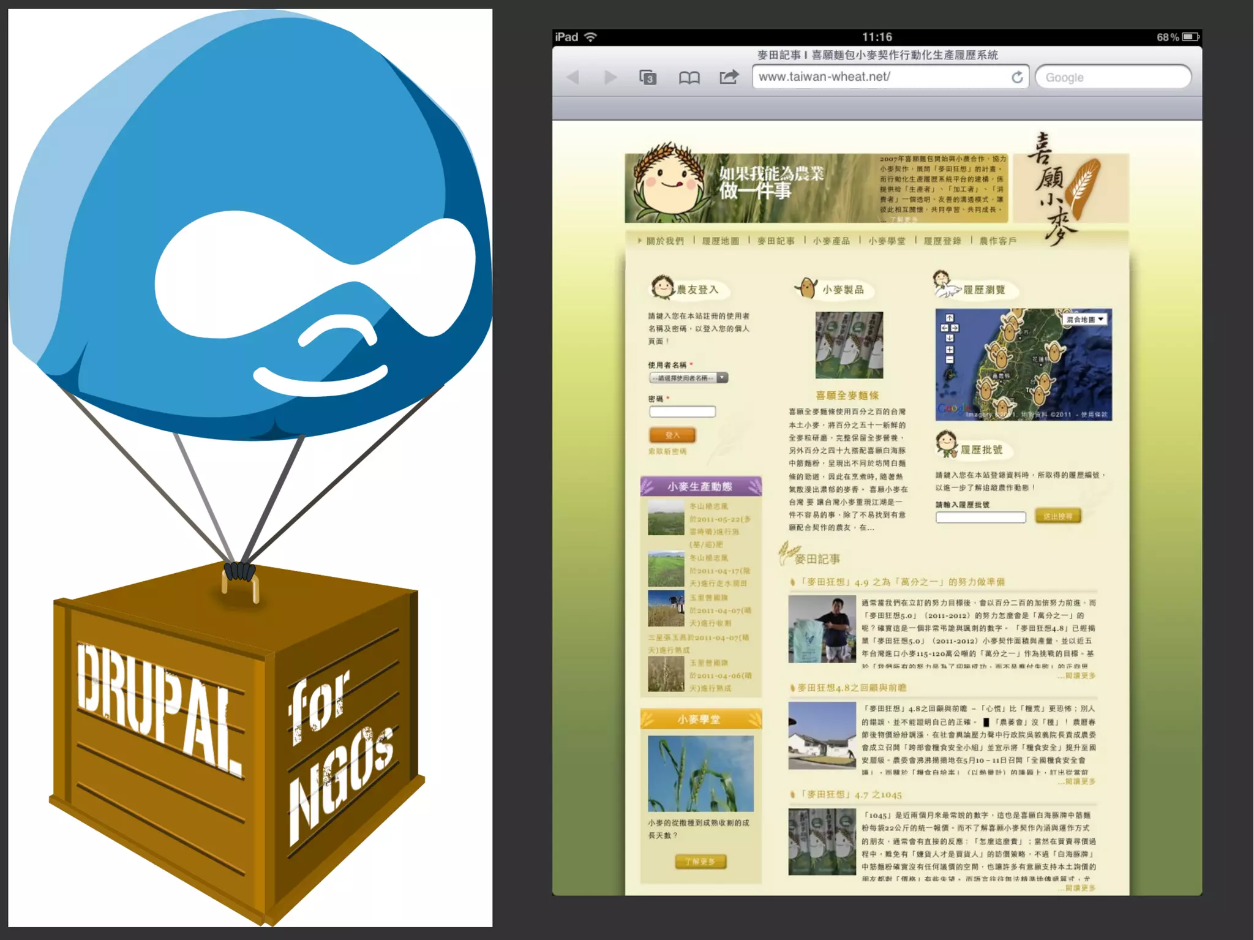This screenshot has width=1254, height=940.
Task: Select the 履歷地圖 navigation item
Action: pos(720,241)
